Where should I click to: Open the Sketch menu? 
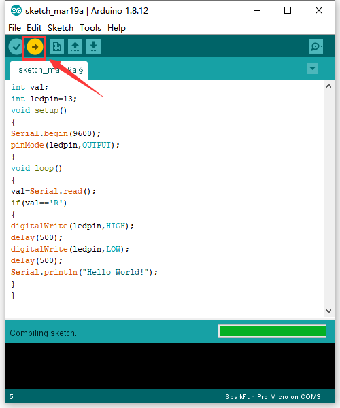pos(61,28)
